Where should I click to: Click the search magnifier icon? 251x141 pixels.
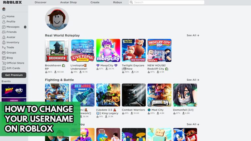pos(131,2)
